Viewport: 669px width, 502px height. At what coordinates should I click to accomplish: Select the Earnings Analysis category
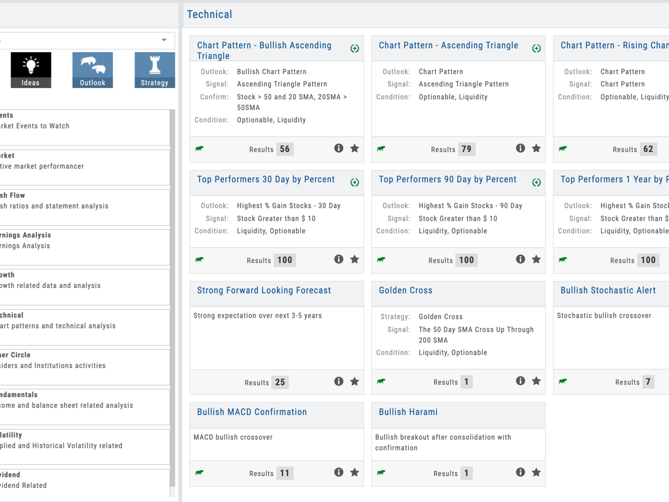pos(84,241)
